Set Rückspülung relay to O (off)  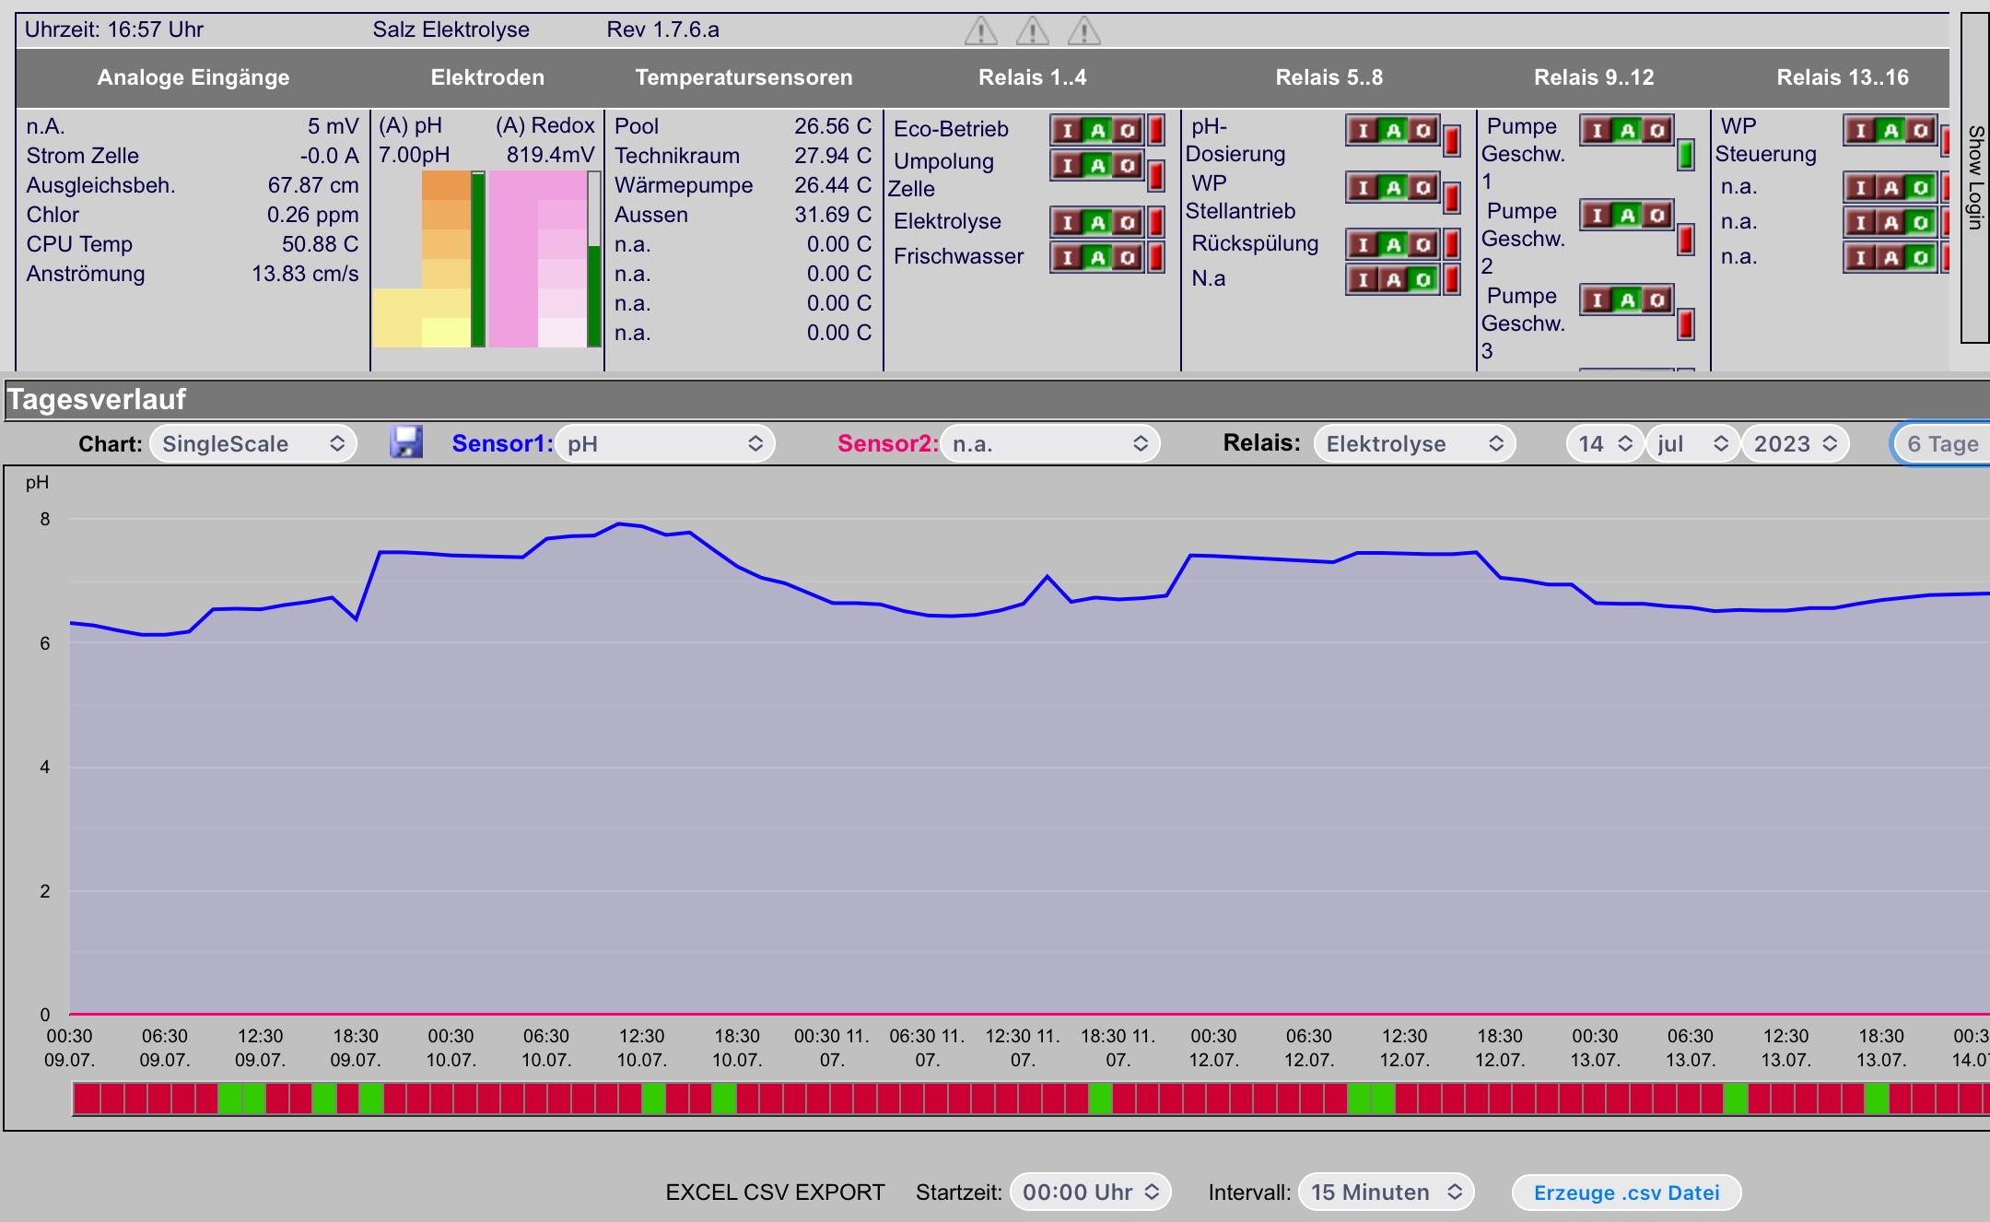point(1423,244)
